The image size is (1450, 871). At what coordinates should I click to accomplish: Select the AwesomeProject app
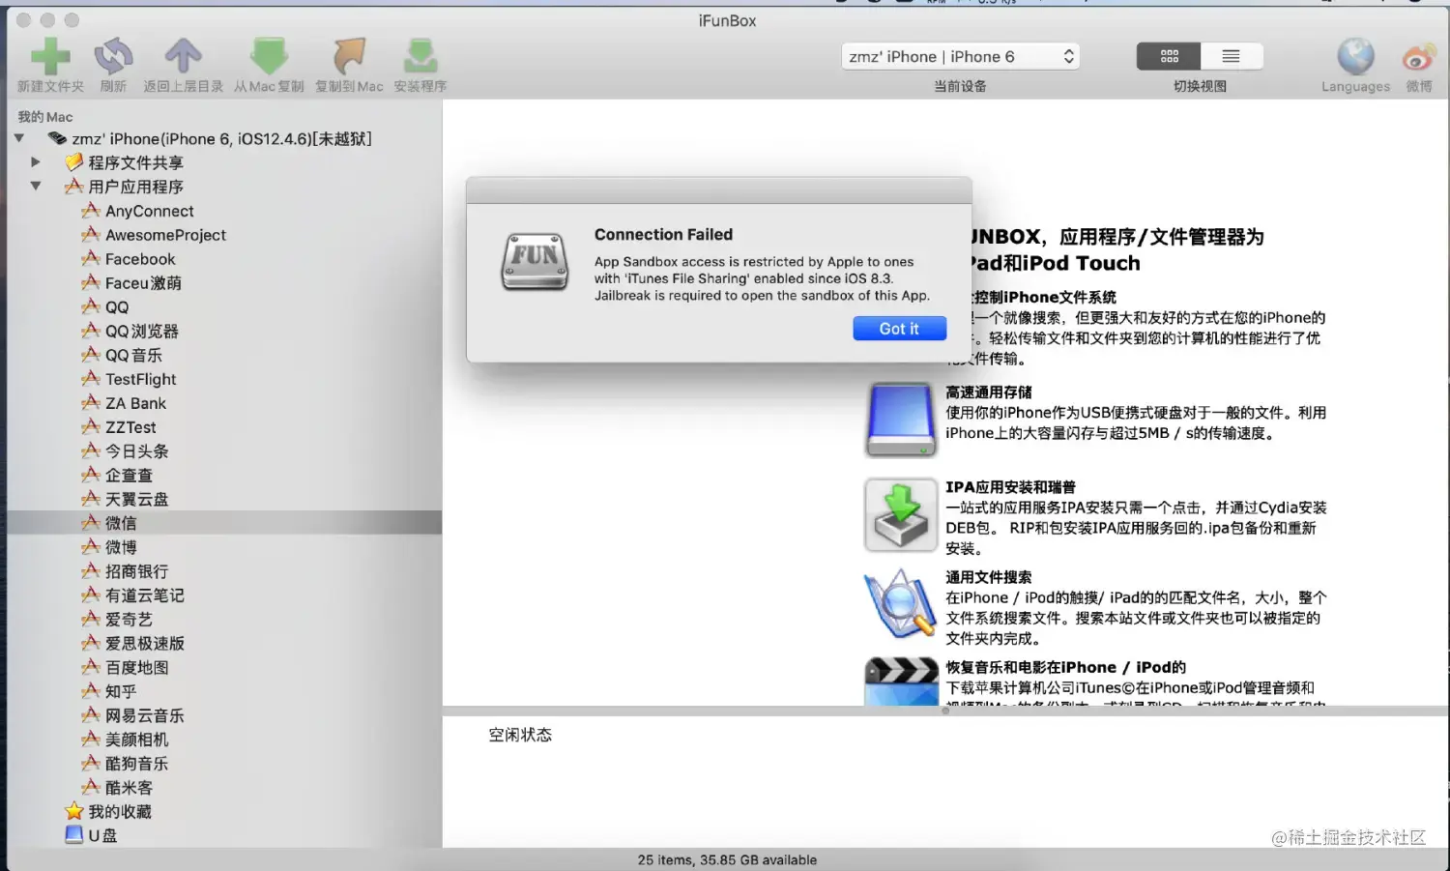click(165, 235)
